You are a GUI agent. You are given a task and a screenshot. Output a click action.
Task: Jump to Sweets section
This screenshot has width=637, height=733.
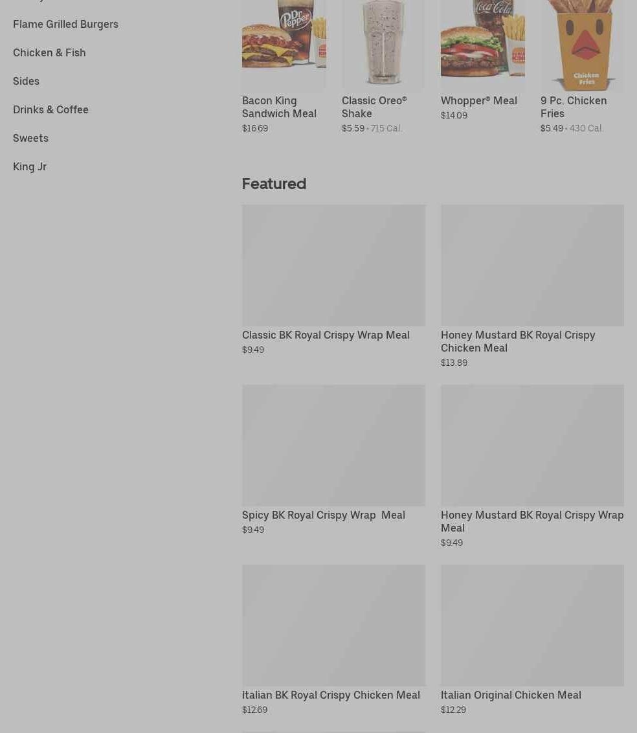pos(31,139)
